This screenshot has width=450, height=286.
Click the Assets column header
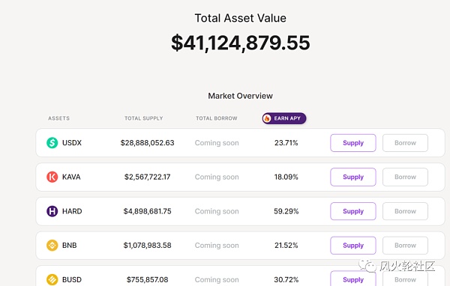[58, 118]
